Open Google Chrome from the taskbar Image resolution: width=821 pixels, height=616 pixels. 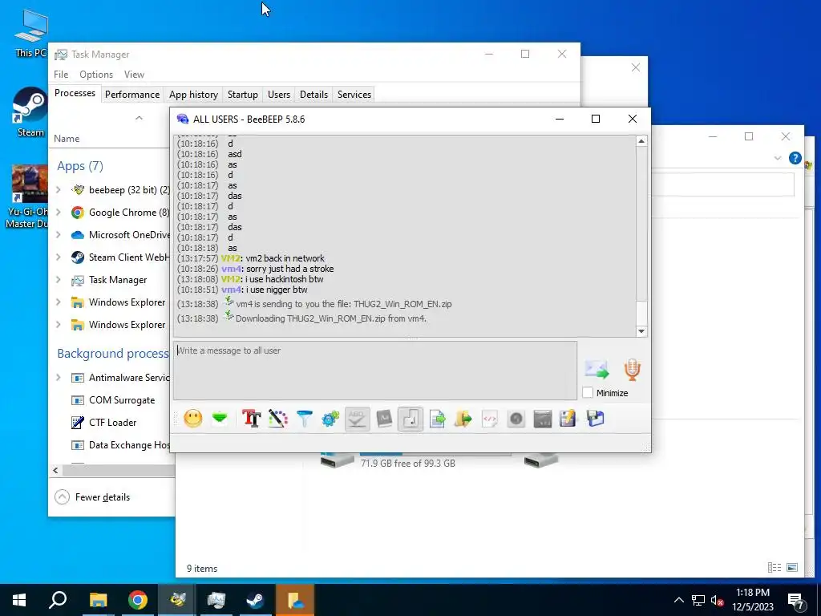click(x=138, y=600)
